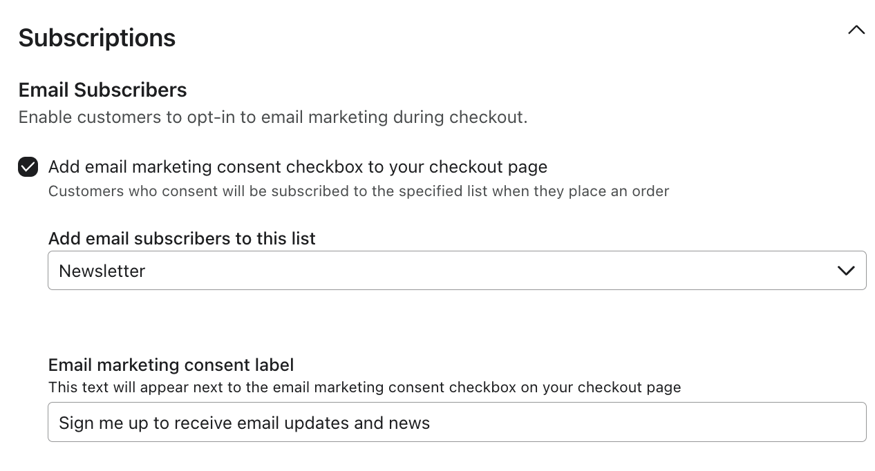Click the 'This text will appear next to' helper text
This screenshot has height=471, width=875.
364,387
